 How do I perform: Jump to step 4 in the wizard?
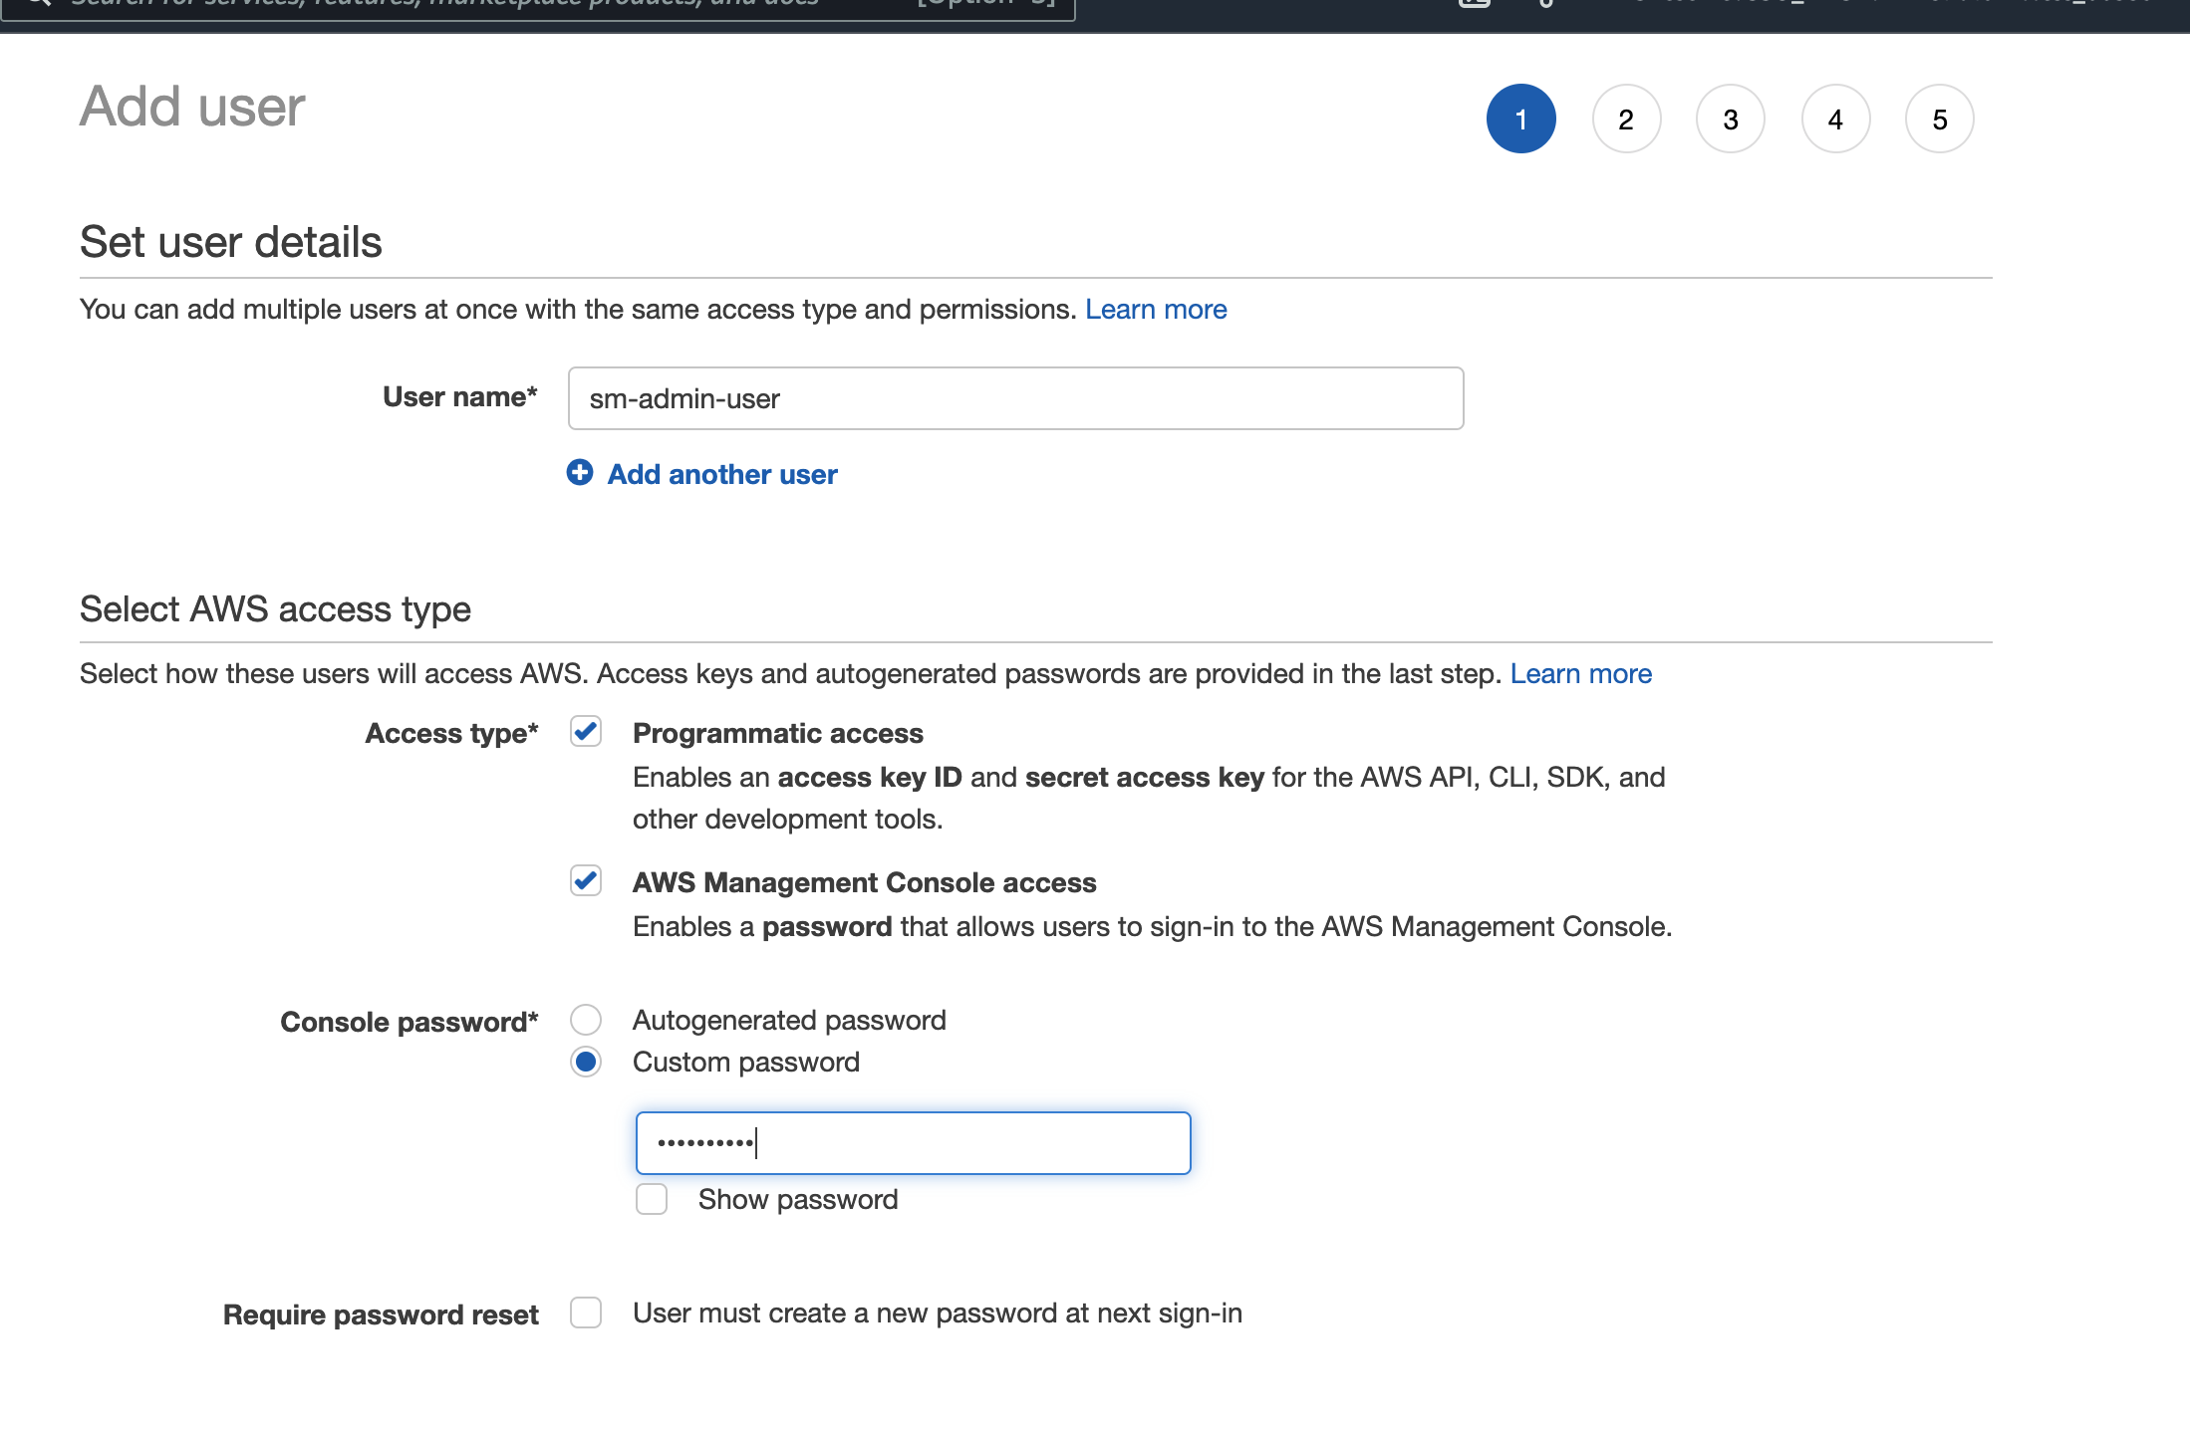1835,119
